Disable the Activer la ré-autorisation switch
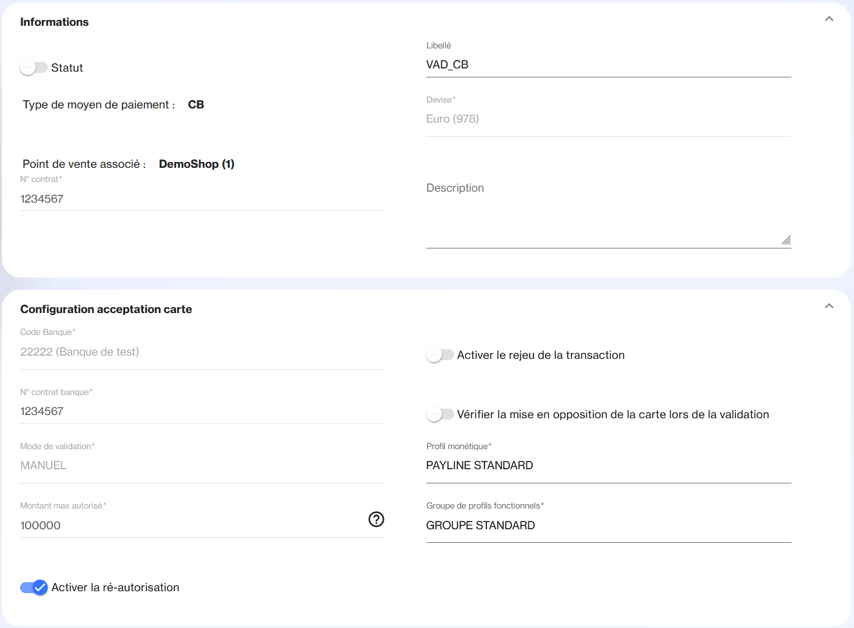This screenshot has width=854, height=628. point(34,587)
